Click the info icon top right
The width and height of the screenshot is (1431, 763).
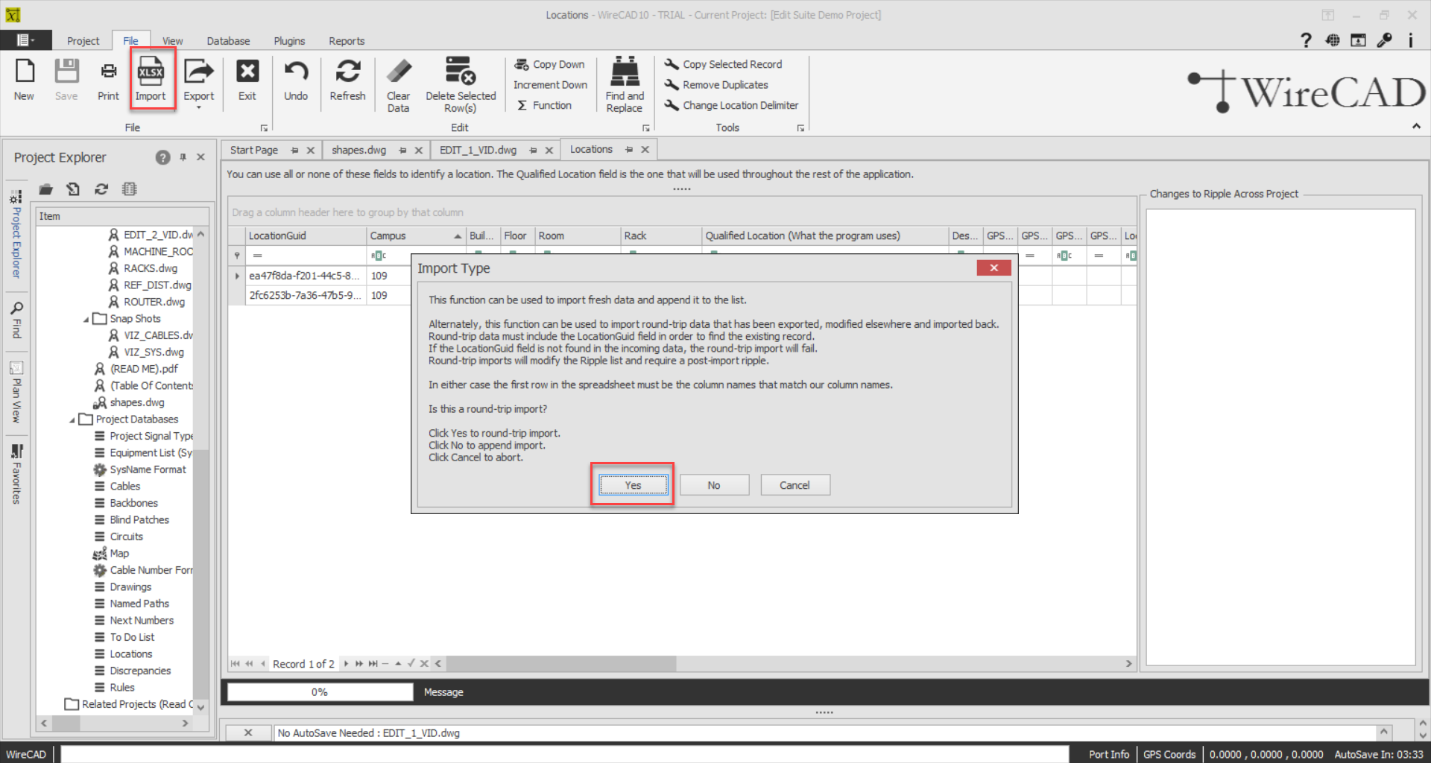point(1410,40)
